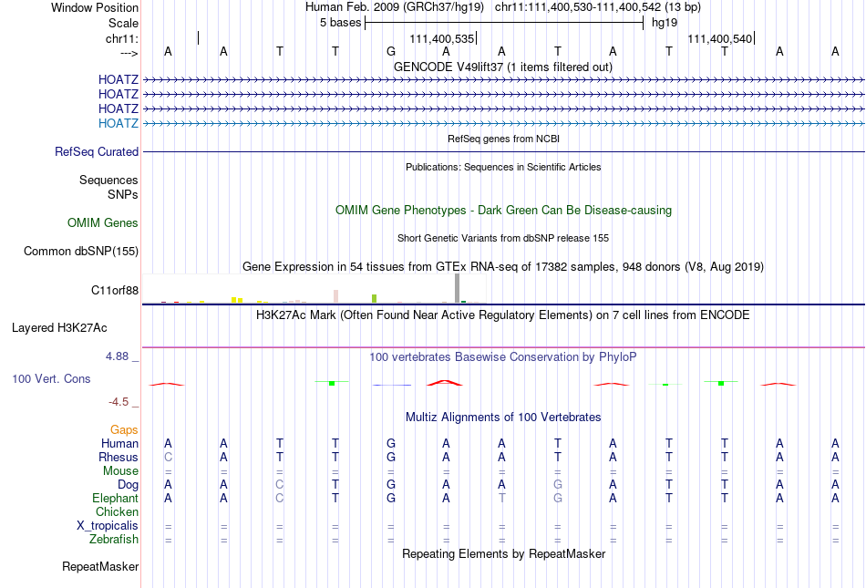Image resolution: width=866 pixels, height=588 pixels.
Task: Click the -4.5 PhyloP lower limit value
Action: coord(119,402)
